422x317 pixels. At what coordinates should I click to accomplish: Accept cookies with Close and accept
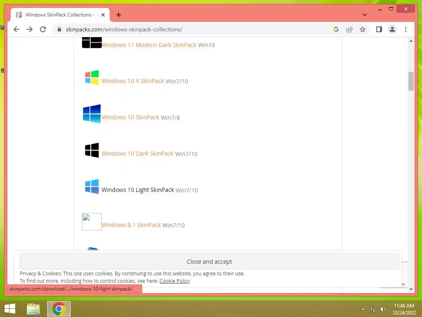209,261
